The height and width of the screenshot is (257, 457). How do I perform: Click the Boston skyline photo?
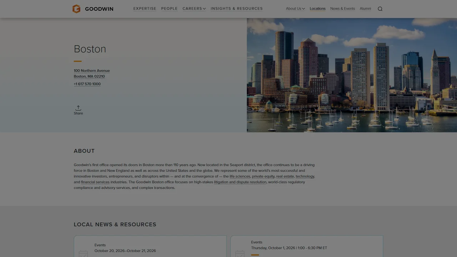[x=352, y=75]
